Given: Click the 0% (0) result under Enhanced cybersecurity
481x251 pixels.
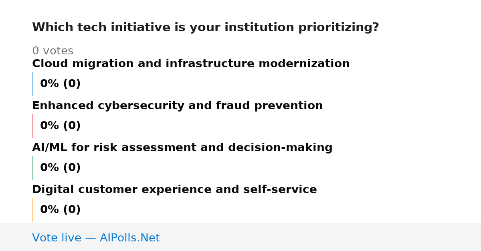Looking at the screenshot, I should pos(61,126).
